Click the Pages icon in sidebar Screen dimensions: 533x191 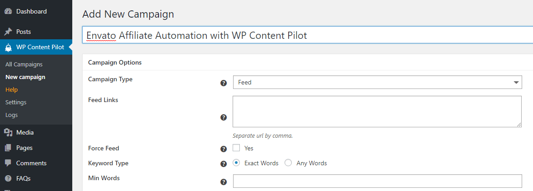(8, 148)
